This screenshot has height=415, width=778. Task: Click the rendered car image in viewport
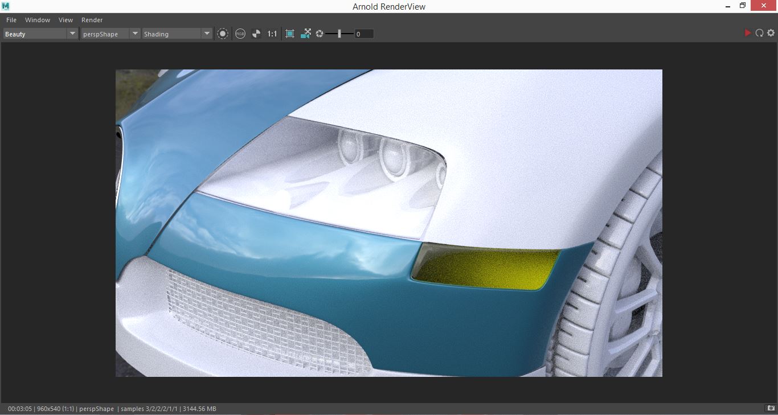pos(389,223)
